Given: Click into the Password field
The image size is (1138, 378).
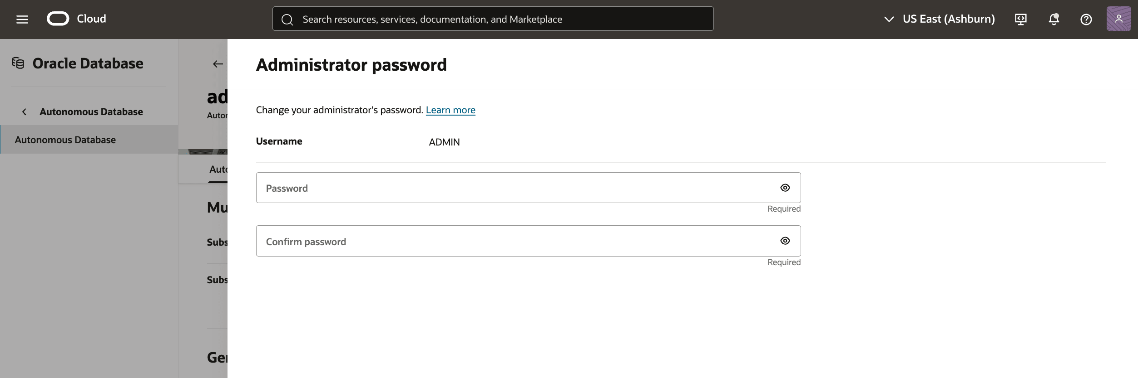Looking at the screenshot, I should tap(528, 188).
